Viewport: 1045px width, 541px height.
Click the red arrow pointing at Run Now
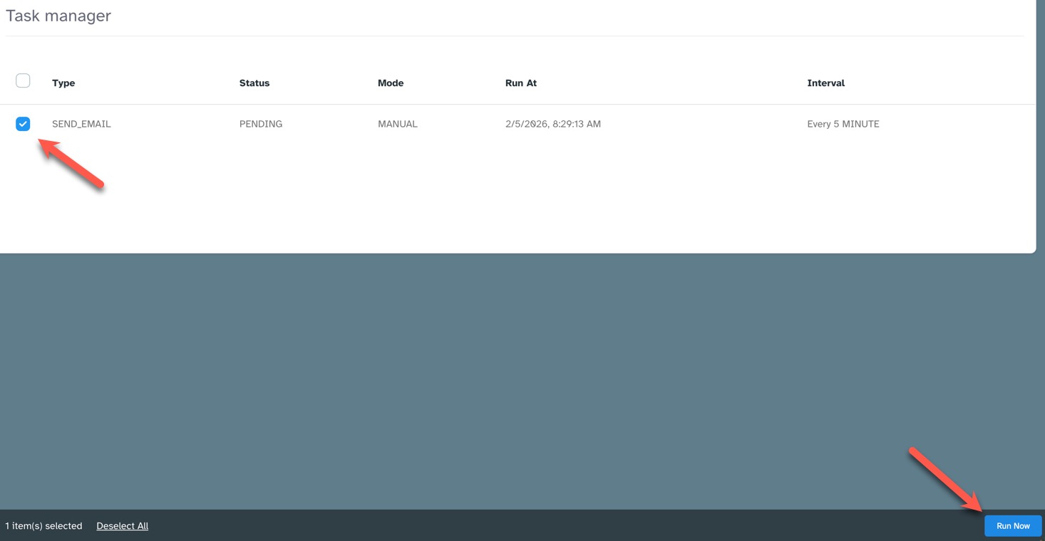click(x=944, y=478)
